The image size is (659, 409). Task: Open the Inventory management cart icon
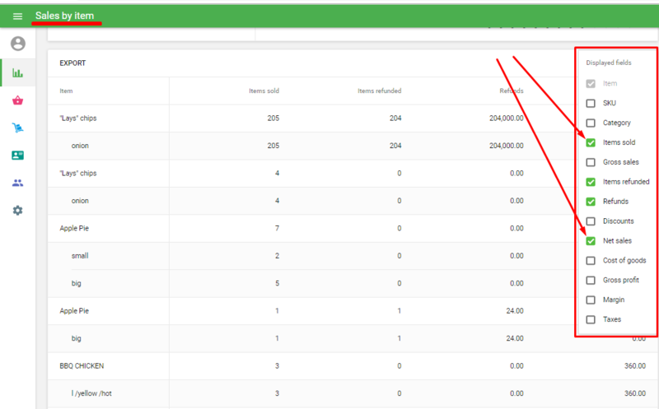[17, 128]
